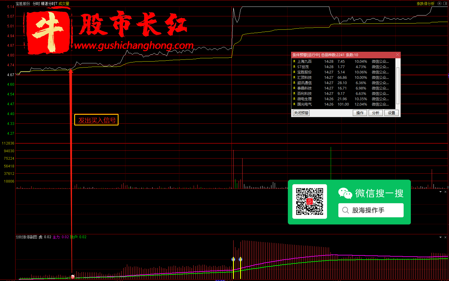Click the 4.67 price label on the axis
Viewport: 449px width, 281px height.
(11, 75)
